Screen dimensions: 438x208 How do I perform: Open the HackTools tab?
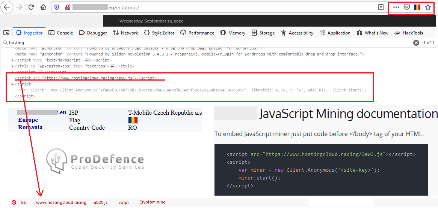[x=409, y=33]
